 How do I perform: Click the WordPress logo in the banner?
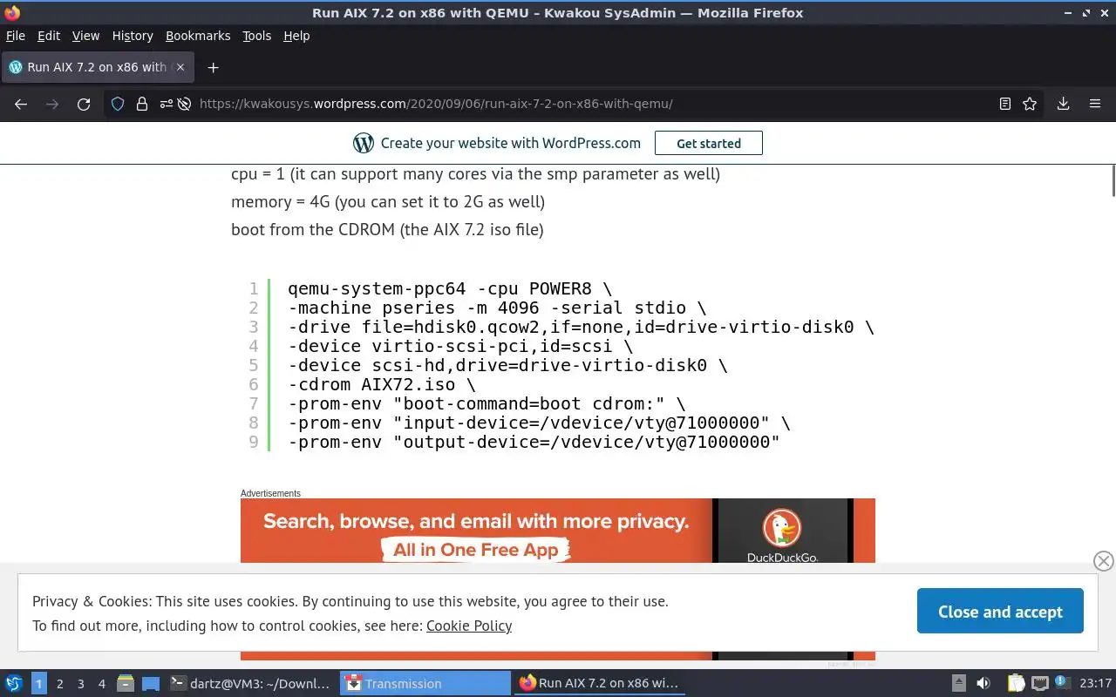(x=364, y=143)
